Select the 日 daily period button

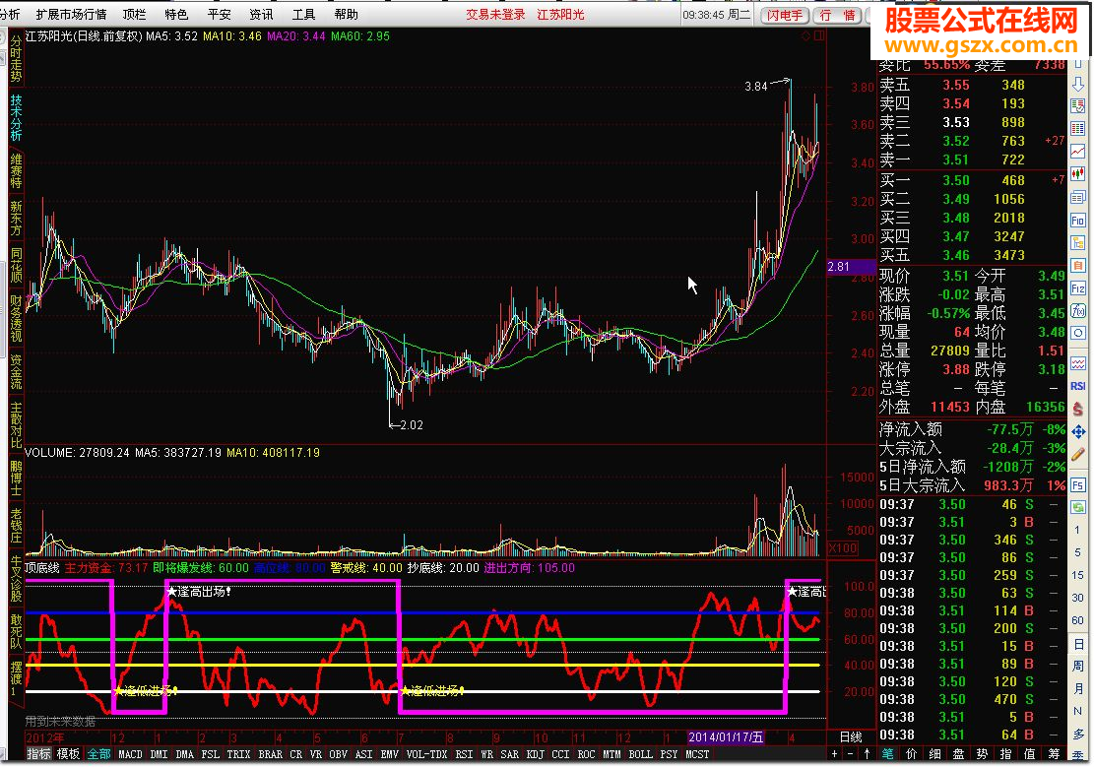pyautogui.click(x=1078, y=644)
